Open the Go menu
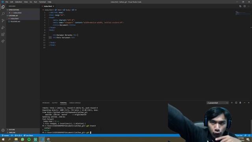The image size is (252, 142). click(x=31, y=2)
